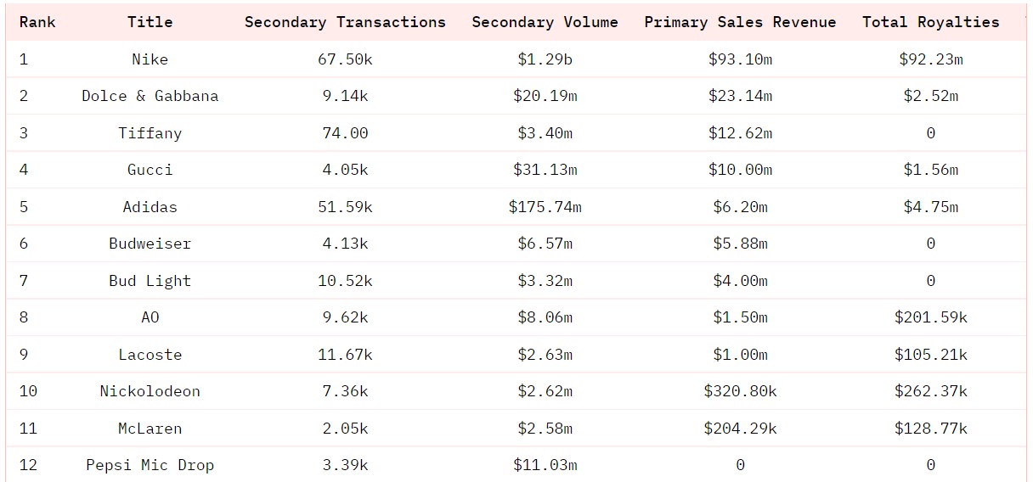Image resolution: width=1033 pixels, height=482 pixels.
Task: Click the Title column header
Action: point(150,22)
